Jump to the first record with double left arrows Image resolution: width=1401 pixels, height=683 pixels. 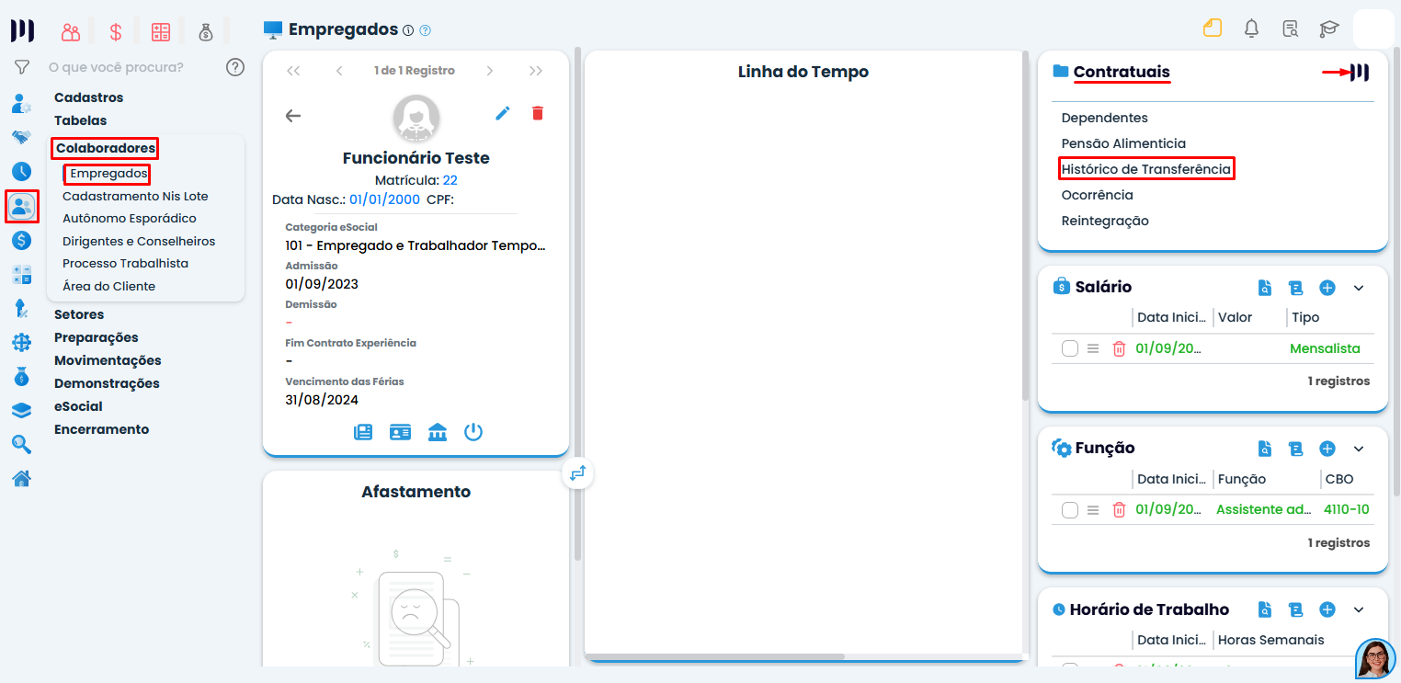[x=293, y=71]
